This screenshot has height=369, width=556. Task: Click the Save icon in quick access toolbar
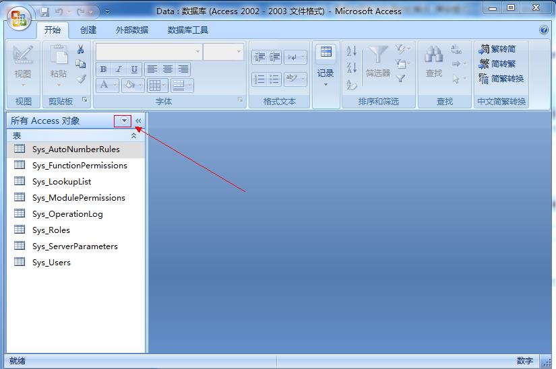point(44,12)
